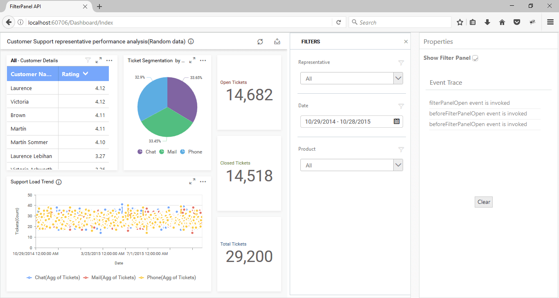Viewport: 559px width, 298px height.
Task: Click the info icon beside dashboard title
Action: (191, 41)
